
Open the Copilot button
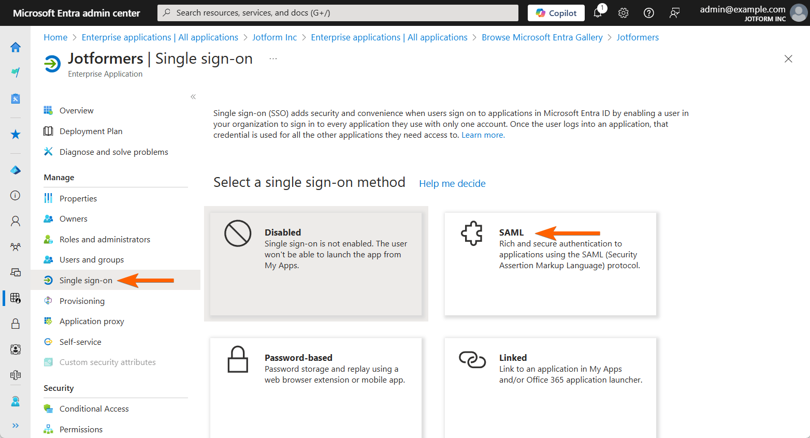tap(556, 13)
